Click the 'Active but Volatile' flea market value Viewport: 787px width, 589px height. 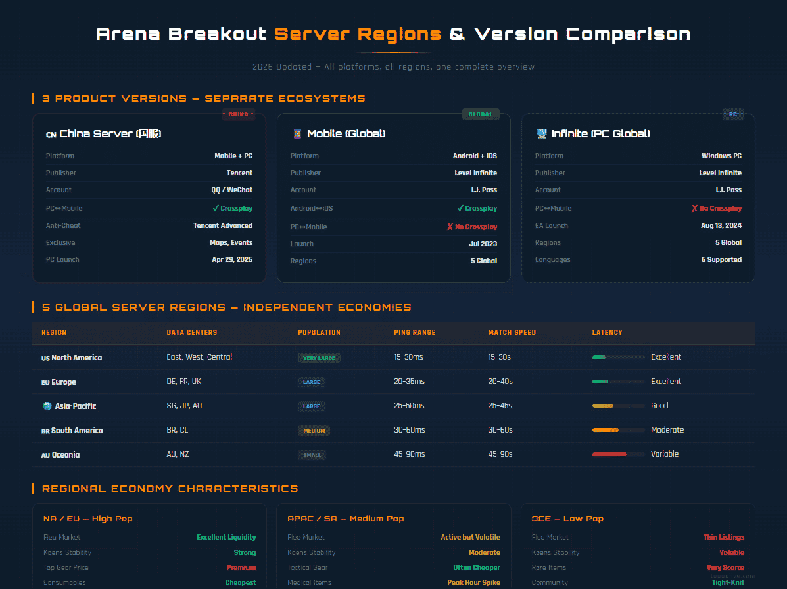(x=470, y=537)
